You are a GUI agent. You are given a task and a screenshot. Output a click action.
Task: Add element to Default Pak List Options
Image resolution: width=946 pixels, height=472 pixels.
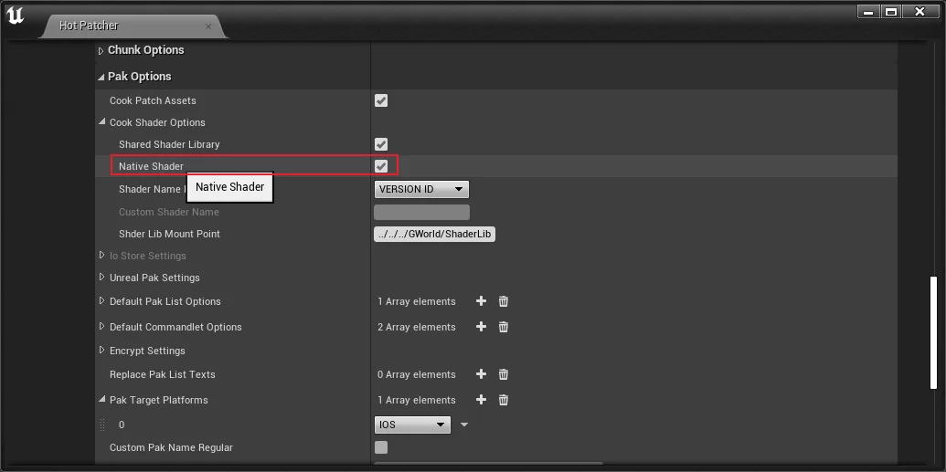coord(481,301)
